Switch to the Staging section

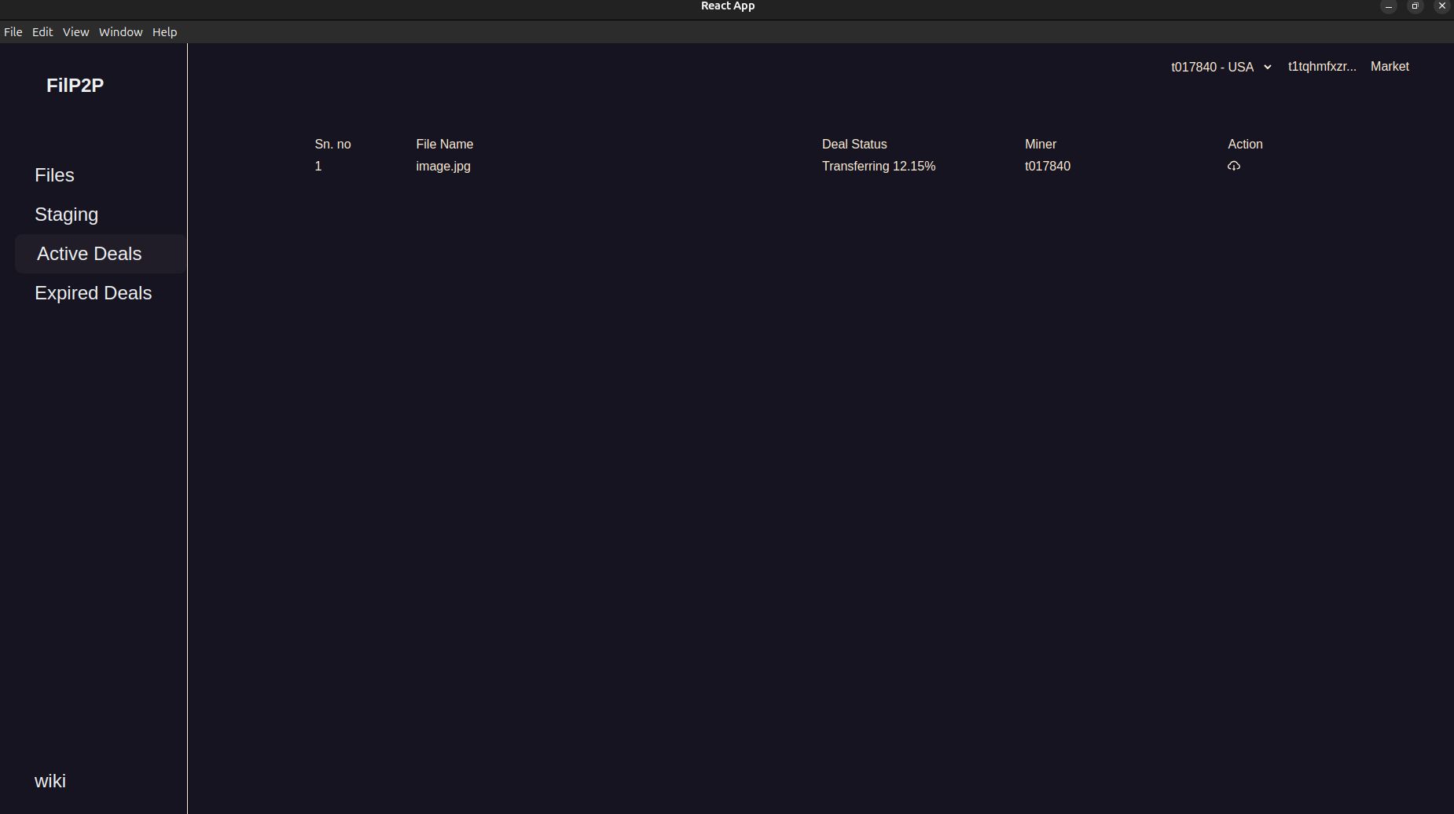(x=67, y=214)
